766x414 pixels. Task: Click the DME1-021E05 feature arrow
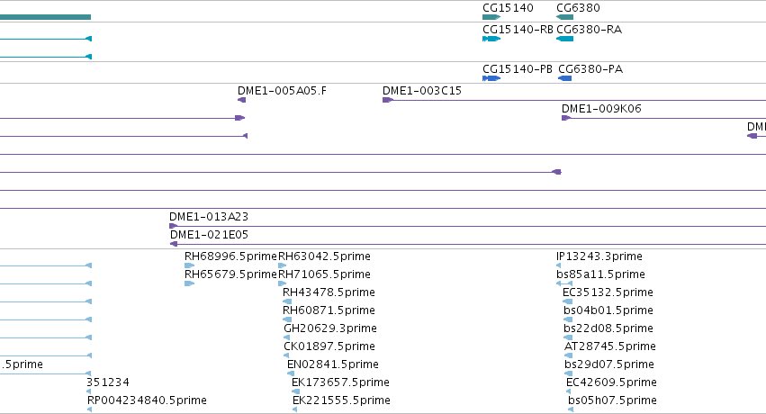[x=174, y=244]
